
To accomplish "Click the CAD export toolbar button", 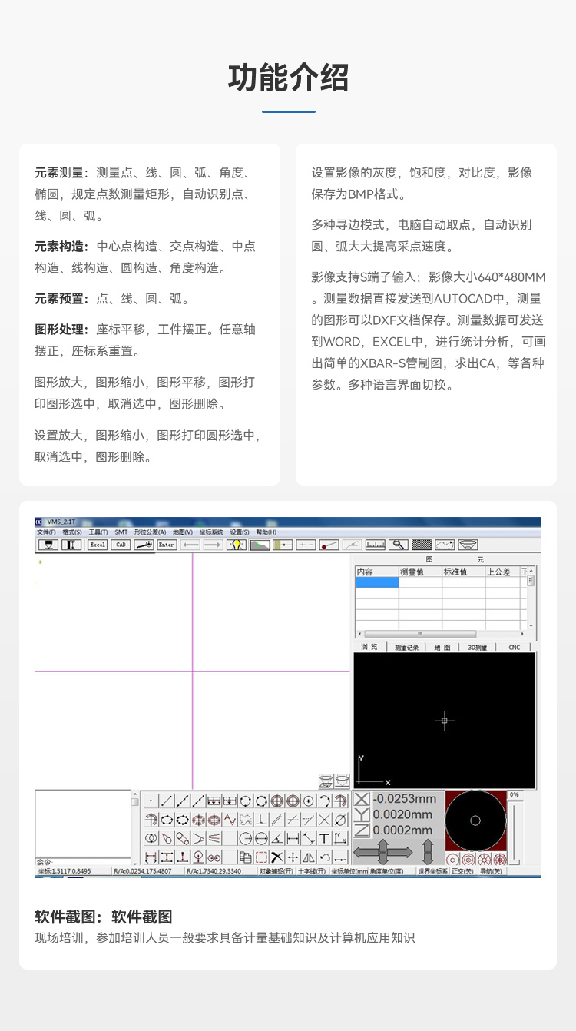I will point(121,544).
